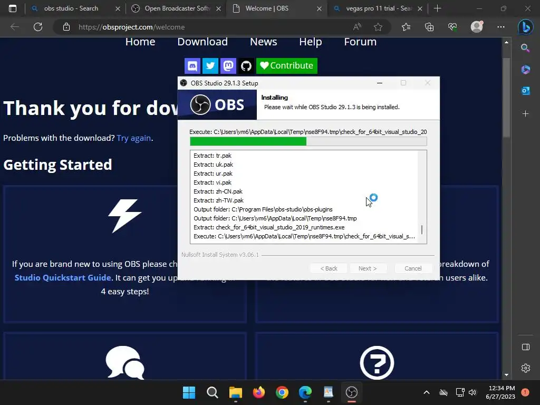Open the Studio Quickstart Guide link

tap(63, 277)
